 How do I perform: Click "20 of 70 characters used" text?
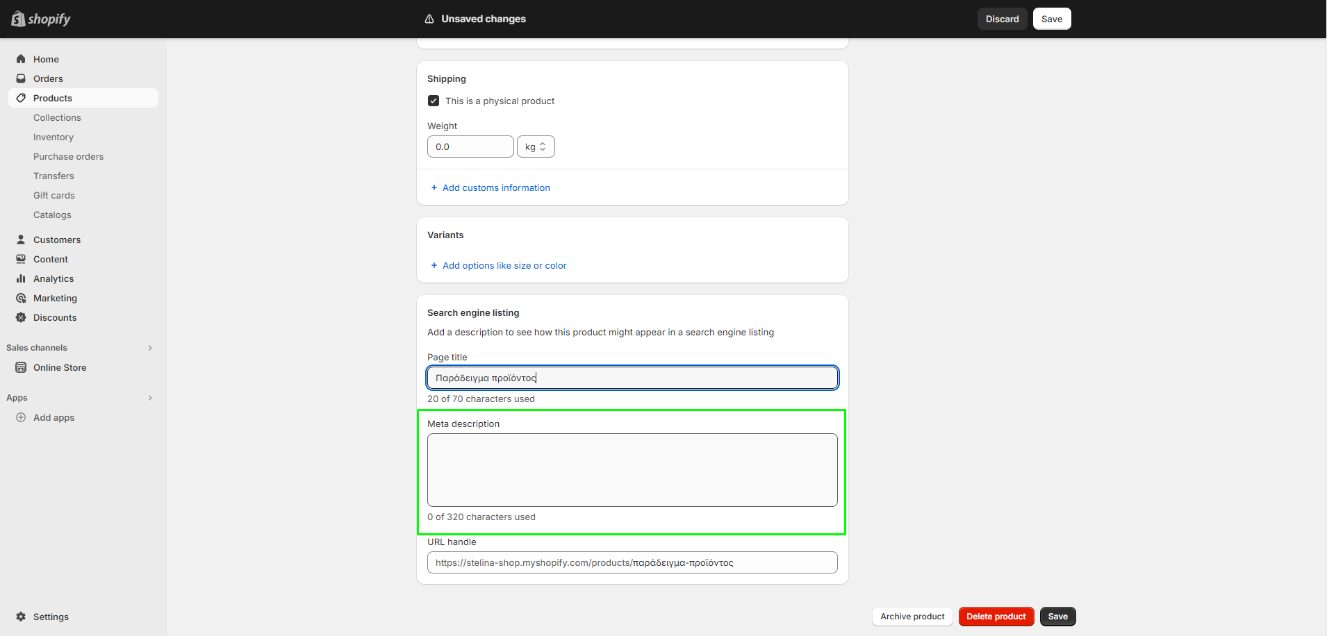[481, 399]
